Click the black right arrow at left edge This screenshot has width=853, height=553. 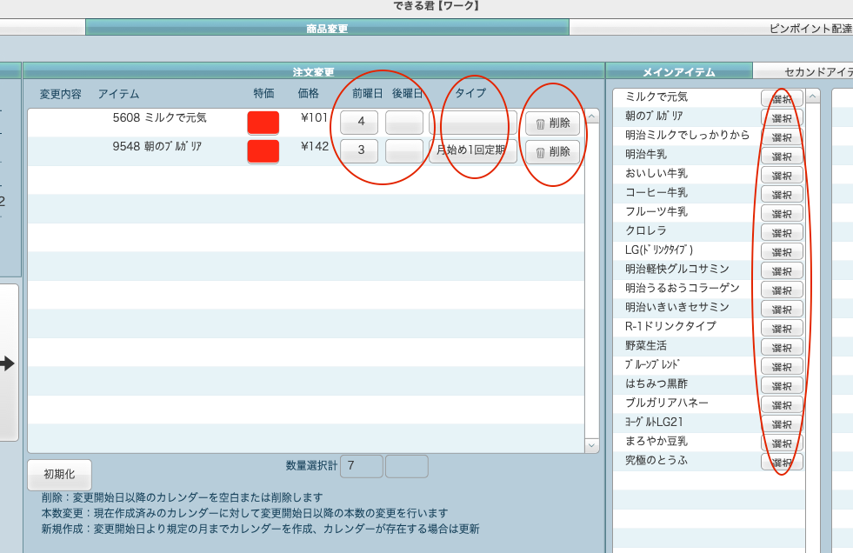(x=8, y=364)
